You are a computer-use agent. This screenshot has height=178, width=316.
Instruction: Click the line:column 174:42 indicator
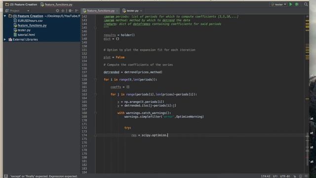point(266,177)
